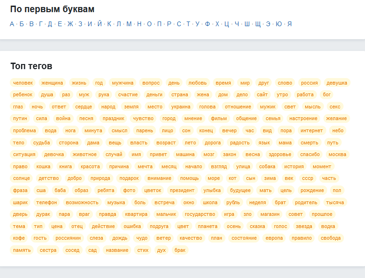Image resolution: width=365 pixels, height=278 pixels.
Task: Select the 'президент' tag
Action: pyautogui.click(x=182, y=190)
